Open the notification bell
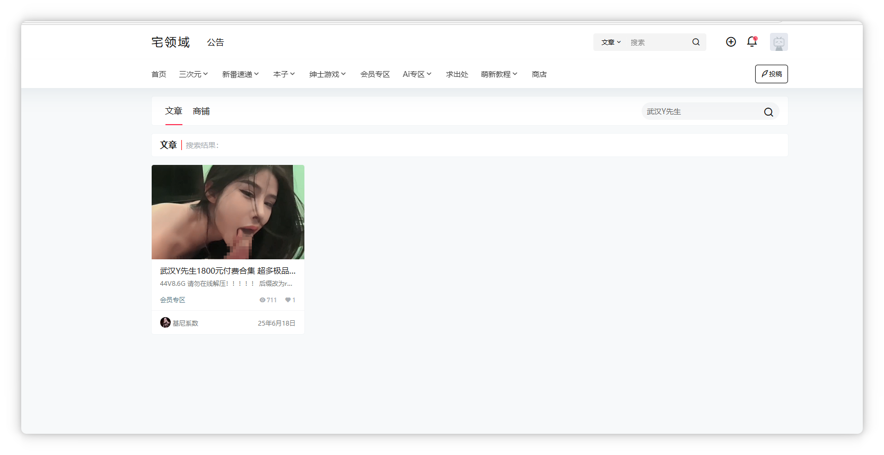The height and width of the screenshot is (455, 884). (x=751, y=42)
